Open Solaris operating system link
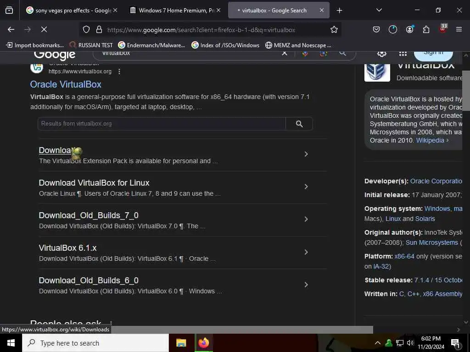 [425, 219]
